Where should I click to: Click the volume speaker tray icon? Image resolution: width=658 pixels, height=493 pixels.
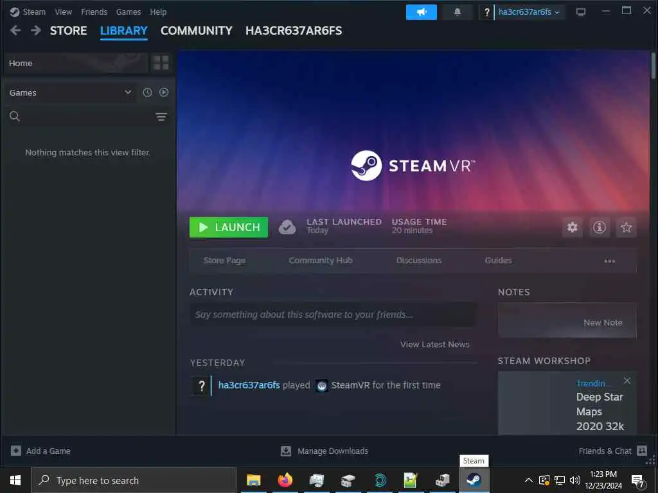pyautogui.click(x=575, y=480)
